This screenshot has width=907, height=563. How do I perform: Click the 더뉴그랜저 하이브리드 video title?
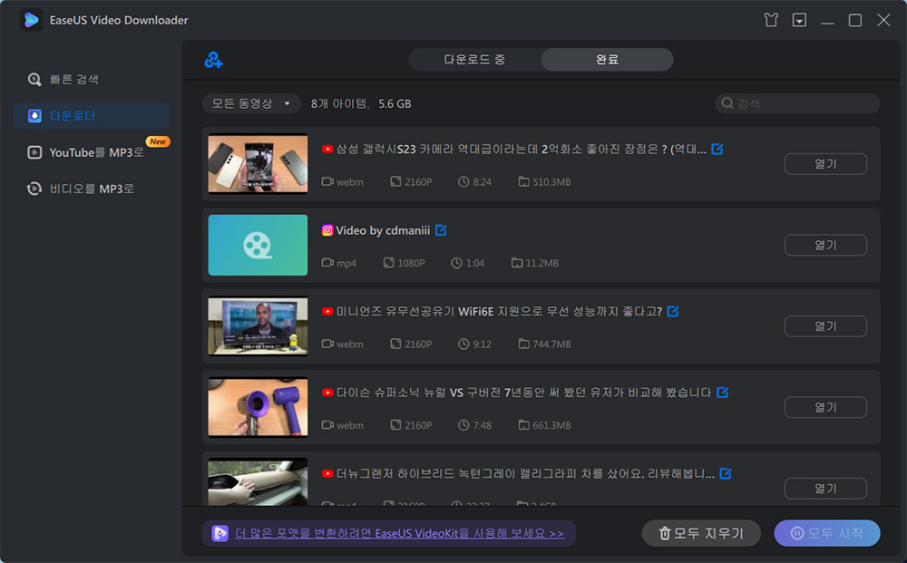pos(525,473)
